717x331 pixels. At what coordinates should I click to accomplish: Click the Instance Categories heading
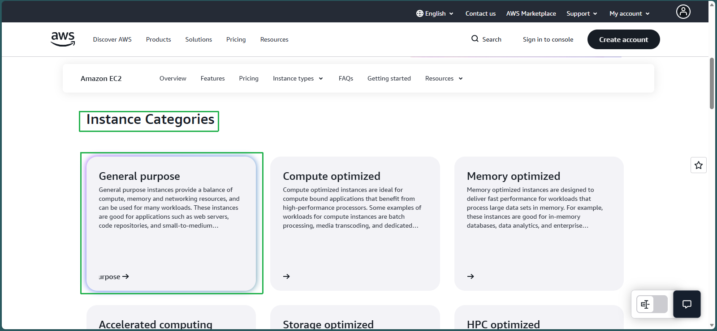[150, 119]
